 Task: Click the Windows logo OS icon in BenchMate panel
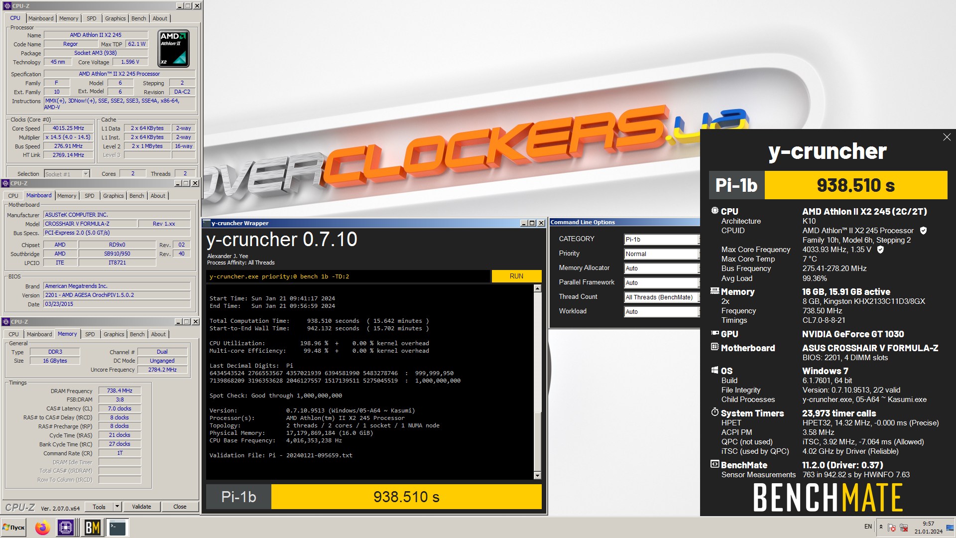715,370
